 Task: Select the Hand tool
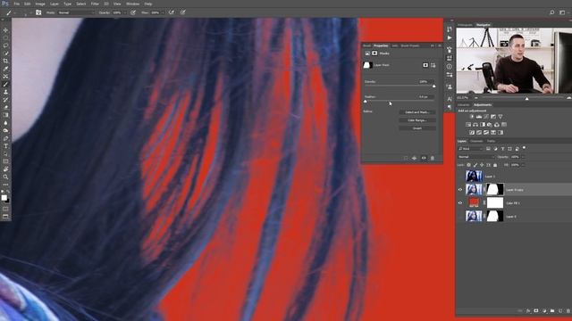click(x=5, y=169)
